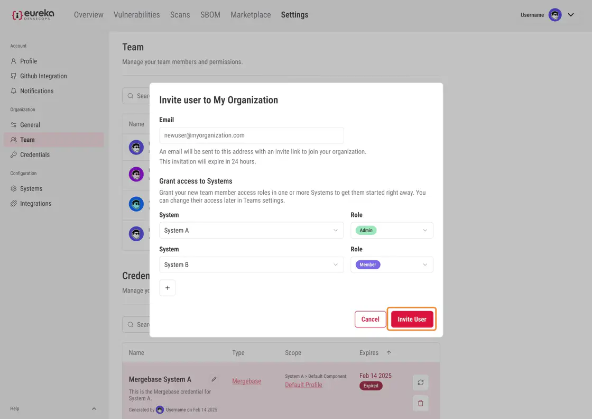
Task: Click the refresh icon for Mergebase credential
Action: pos(420,382)
